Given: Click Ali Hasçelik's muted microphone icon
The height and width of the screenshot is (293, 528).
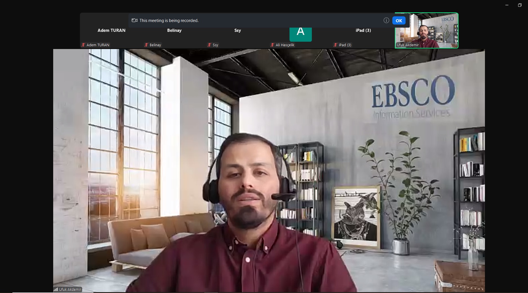Looking at the screenshot, I should pos(272,45).
